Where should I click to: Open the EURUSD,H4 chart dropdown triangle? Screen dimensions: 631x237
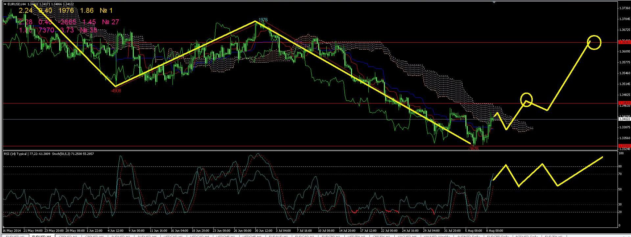(x=5, y=4)
